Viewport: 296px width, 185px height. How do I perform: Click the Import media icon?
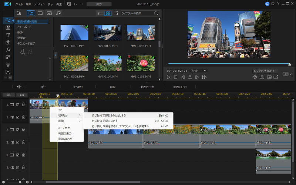pos(19,13)
